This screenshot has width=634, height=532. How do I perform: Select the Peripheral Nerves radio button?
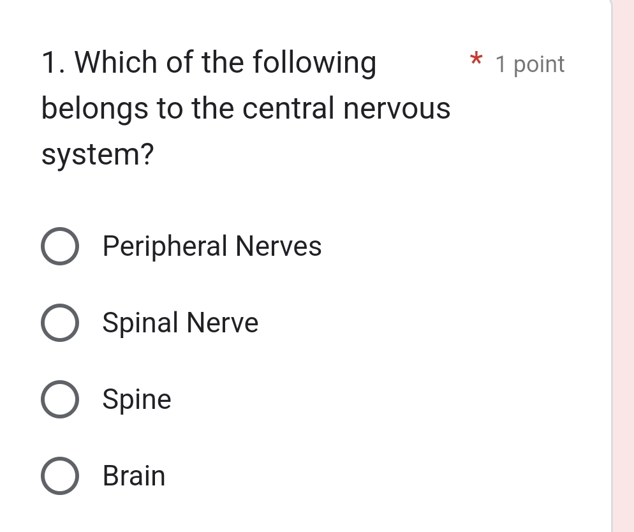tap(61, 247)
